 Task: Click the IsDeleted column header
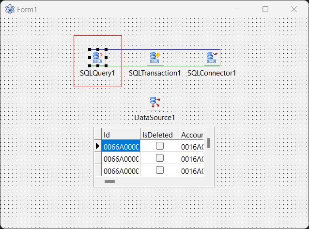pyautogui.click(x=159, y=134)
